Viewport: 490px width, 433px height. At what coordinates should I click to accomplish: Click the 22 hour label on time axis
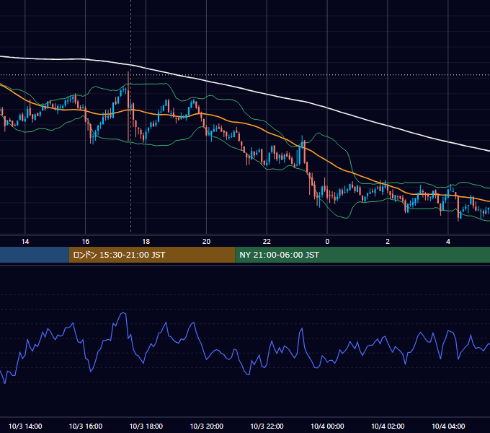point(267,242)
